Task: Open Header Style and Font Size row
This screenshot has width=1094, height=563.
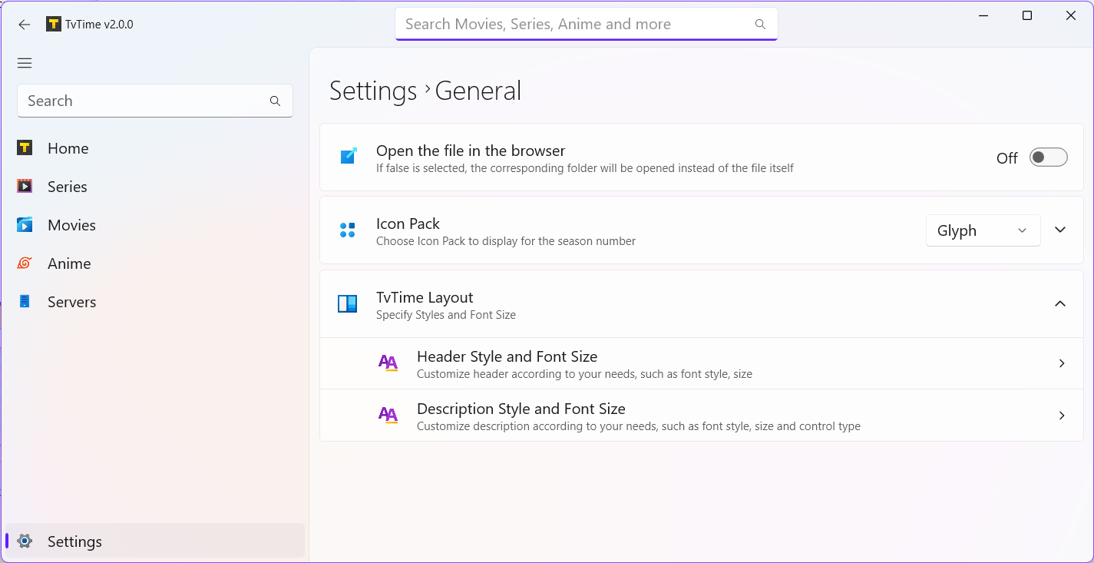Action: click(702, 363)
